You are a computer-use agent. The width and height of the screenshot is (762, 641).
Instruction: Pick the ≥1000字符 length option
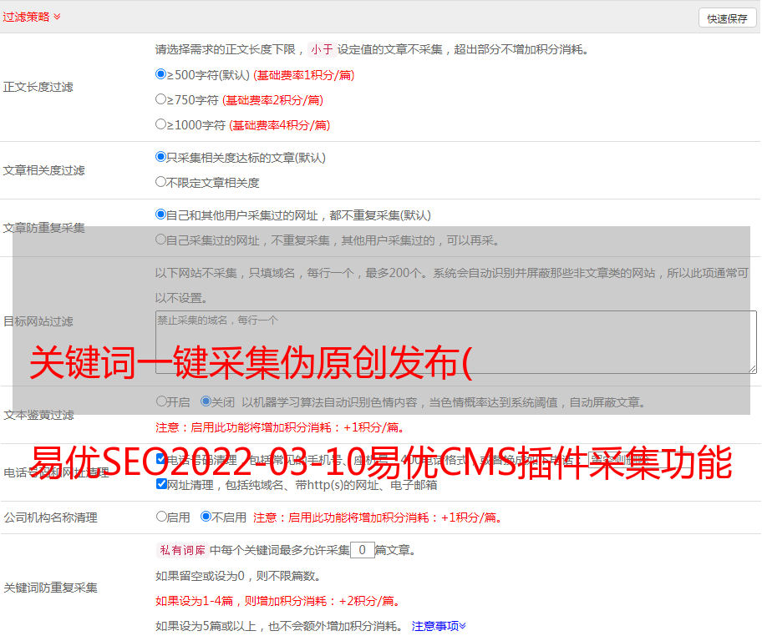click(x=160, y=124)
